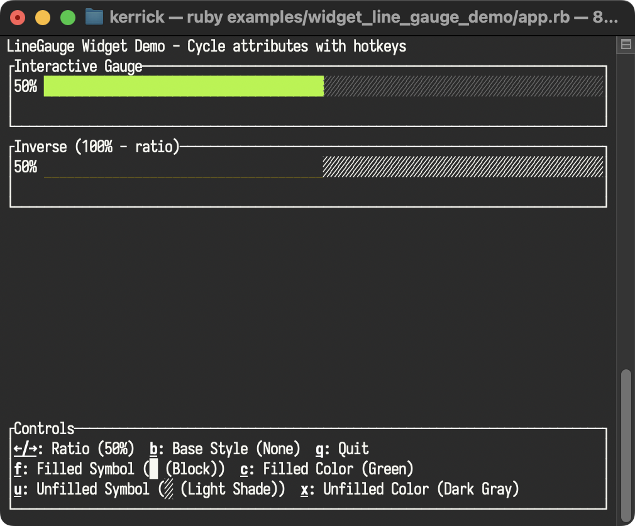Click the hatched bar in Inverse gauge
Image resolution: width=635 pixels, height=526 pixels.
point(463,167)
